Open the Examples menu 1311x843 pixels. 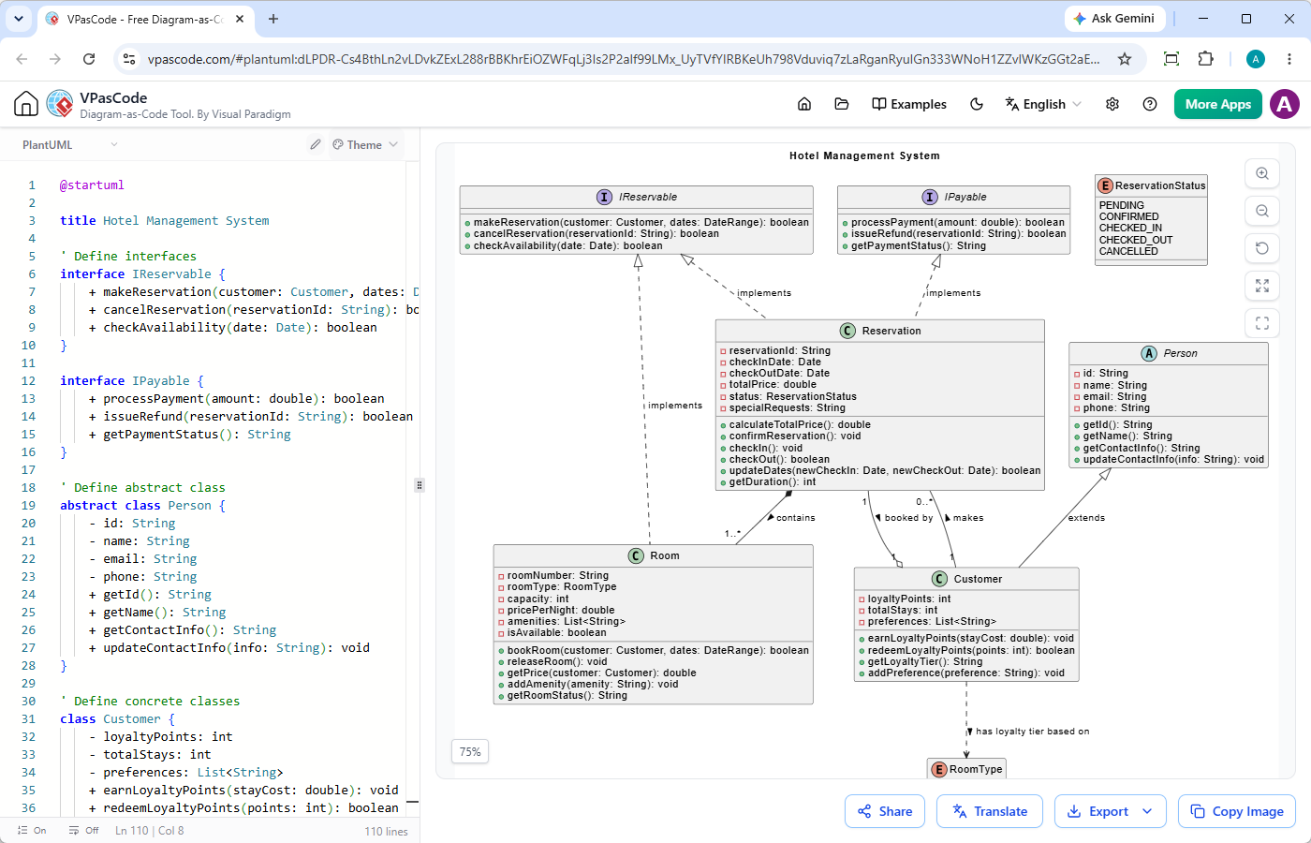909,104
